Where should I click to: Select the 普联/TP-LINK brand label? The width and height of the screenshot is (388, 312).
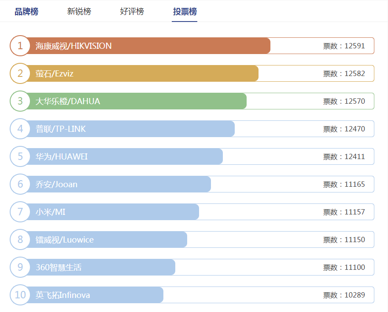(x=61, y=129)
